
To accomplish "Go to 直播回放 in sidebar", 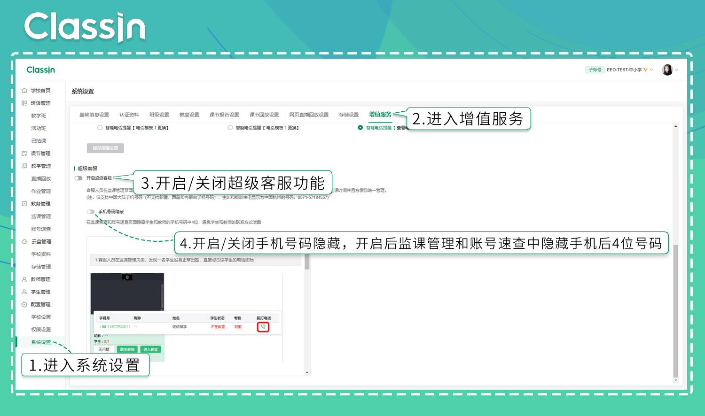I will [x=41, y=179].
